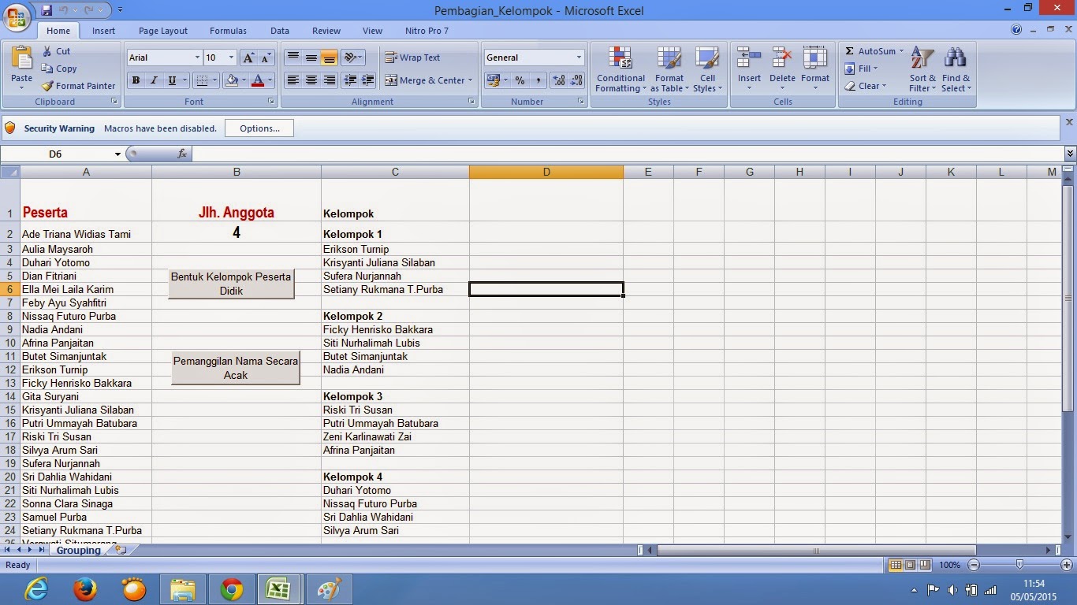
Task: Select the Format Painter tool
Action: (78, 86)
